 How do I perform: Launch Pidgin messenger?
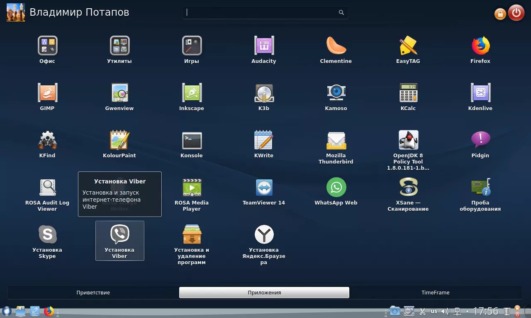pos(480,144)
